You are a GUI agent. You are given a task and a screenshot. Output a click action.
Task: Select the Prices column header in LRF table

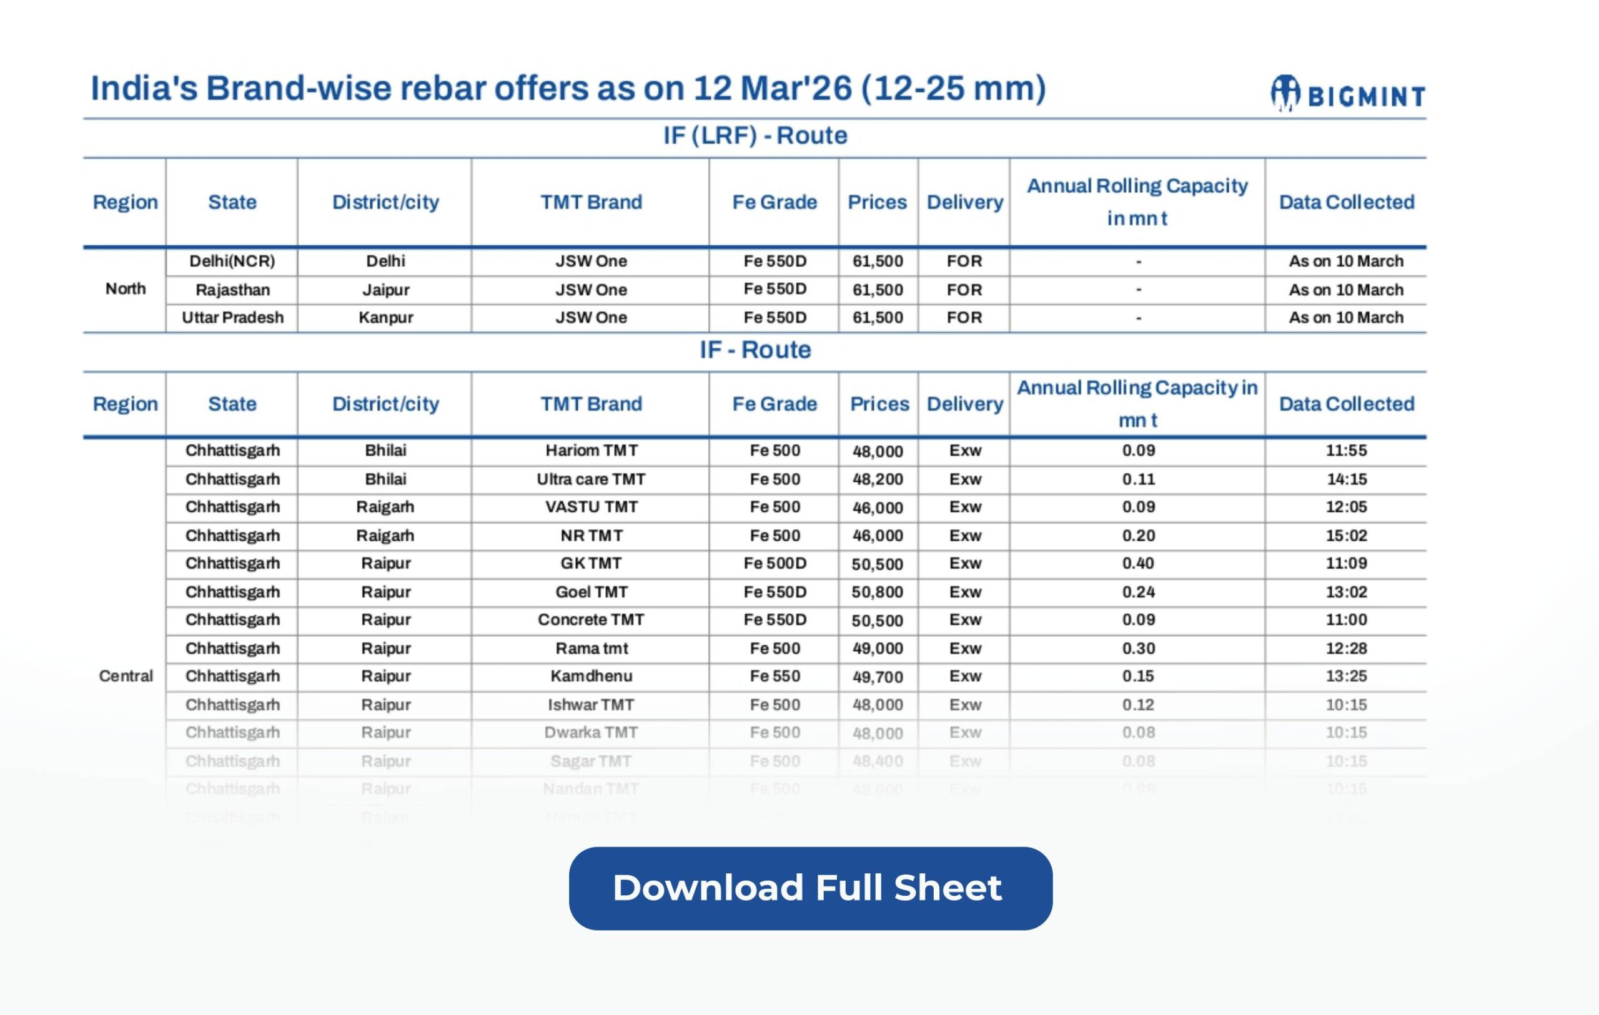click(877, 202)
